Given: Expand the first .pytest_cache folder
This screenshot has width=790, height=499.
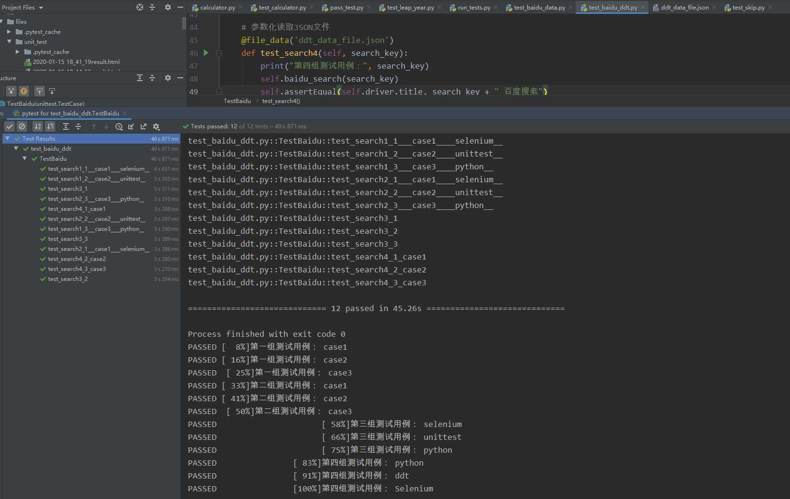Looking at the screenshot, I should [x=9, y=31].
